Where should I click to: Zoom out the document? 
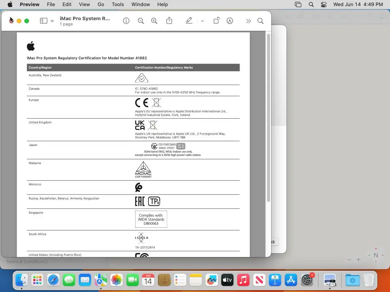click(x=141, y=21)
